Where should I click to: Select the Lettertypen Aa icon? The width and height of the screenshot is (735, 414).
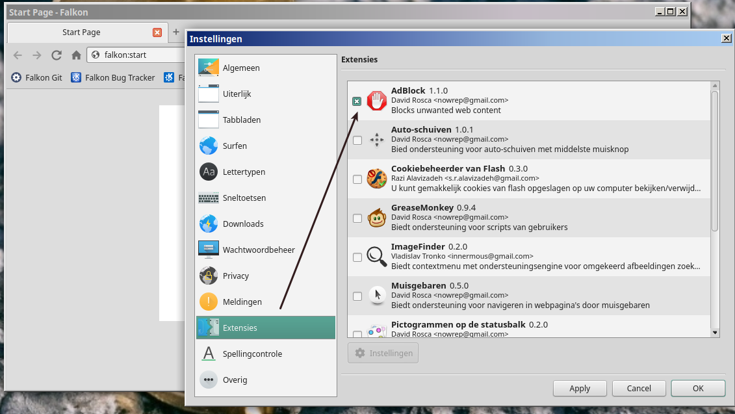click(x=208, y=172)
